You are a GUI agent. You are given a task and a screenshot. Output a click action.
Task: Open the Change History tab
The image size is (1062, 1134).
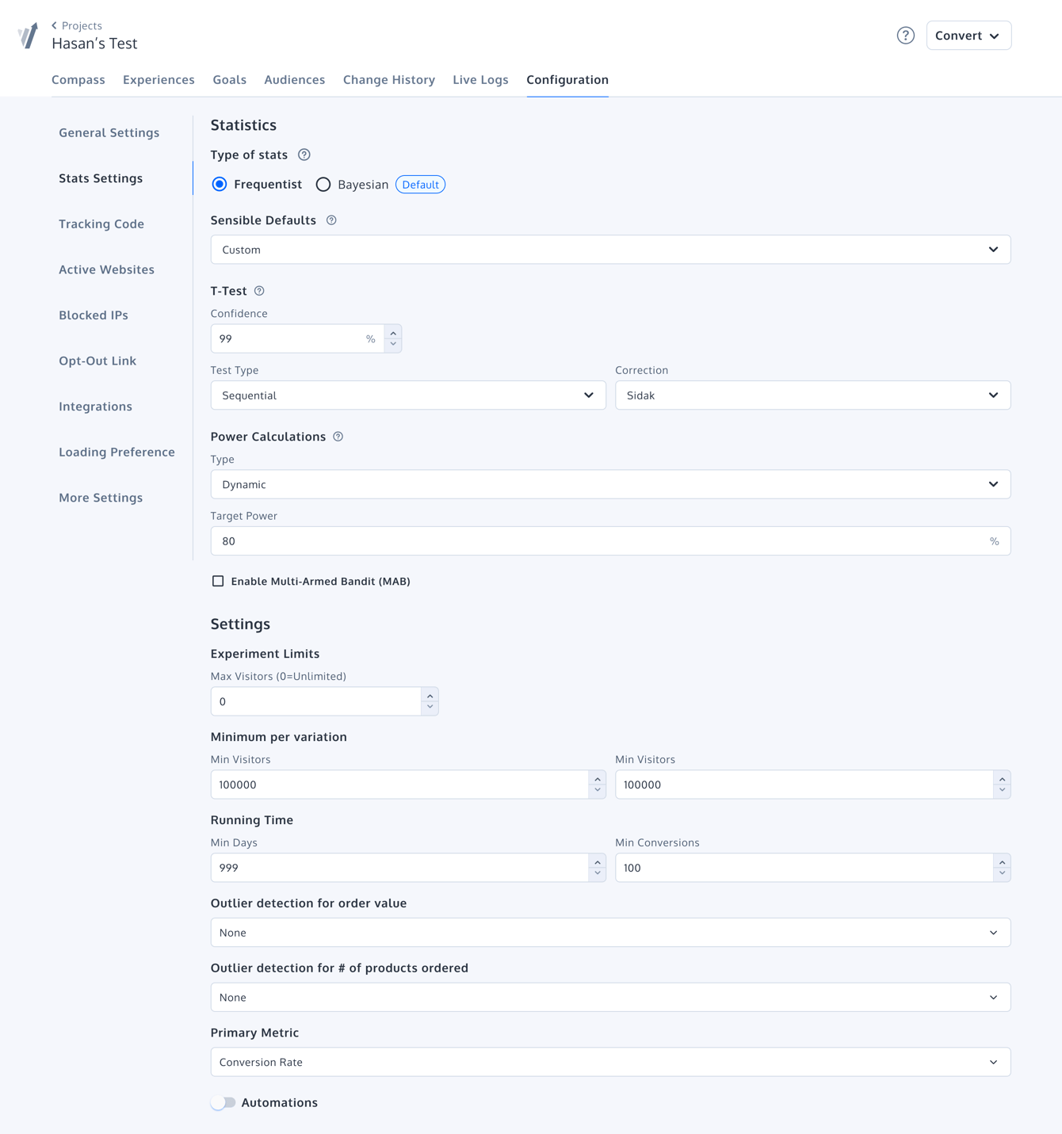pos(388,79)
